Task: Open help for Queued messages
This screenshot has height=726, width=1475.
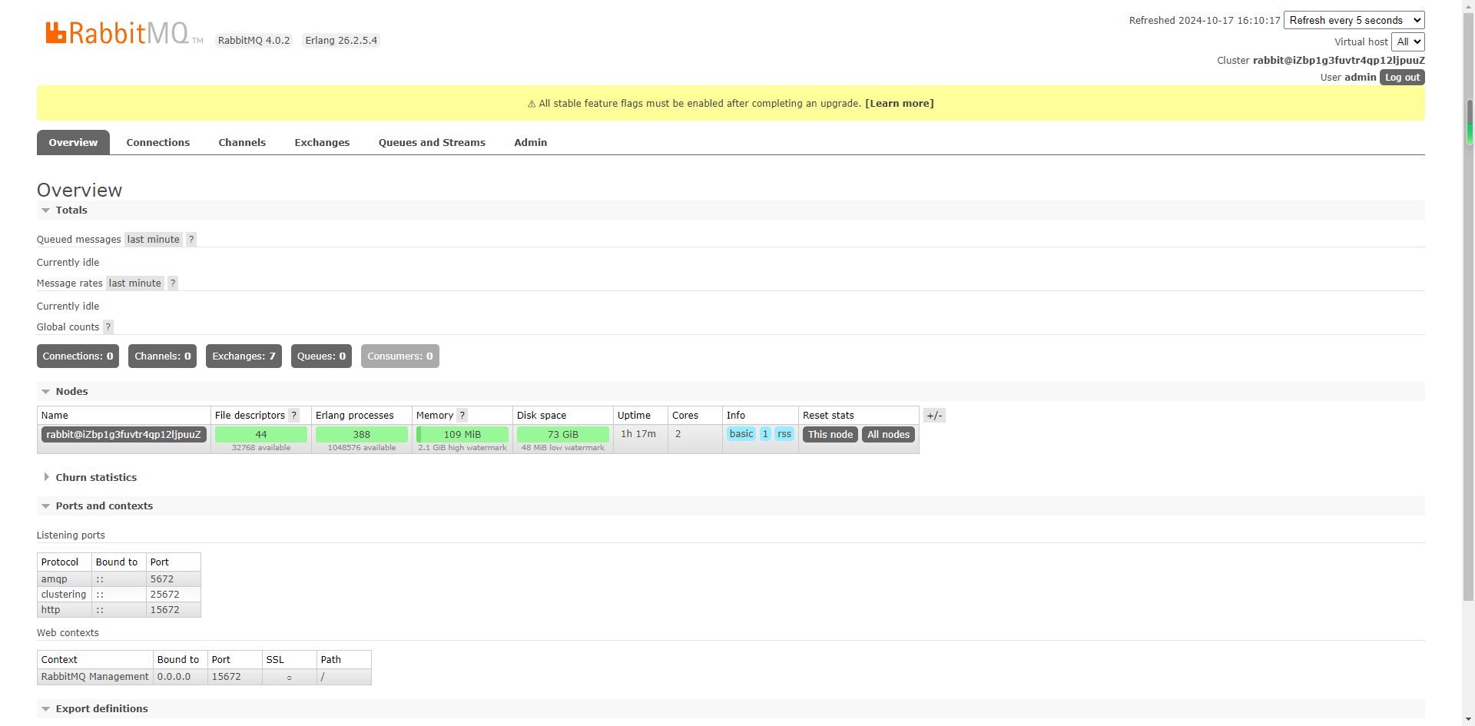Action: click(191, 240)
